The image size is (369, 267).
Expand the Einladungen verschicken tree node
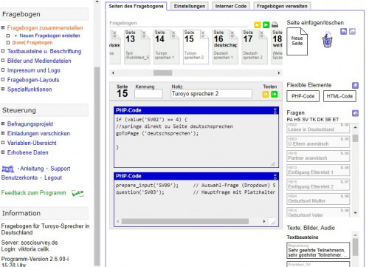[x=3, y=133]
